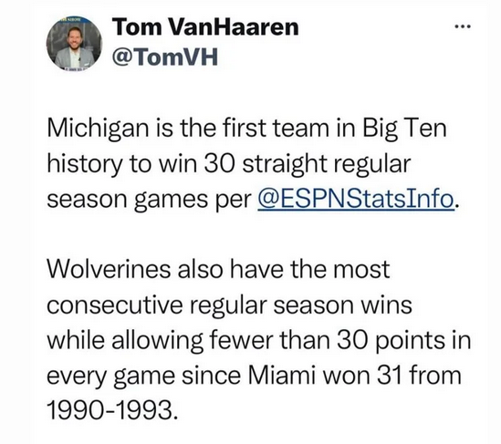Click the word 'Wolverines' in the tweet
Screen dimensions: 501x444
point(109,269)
